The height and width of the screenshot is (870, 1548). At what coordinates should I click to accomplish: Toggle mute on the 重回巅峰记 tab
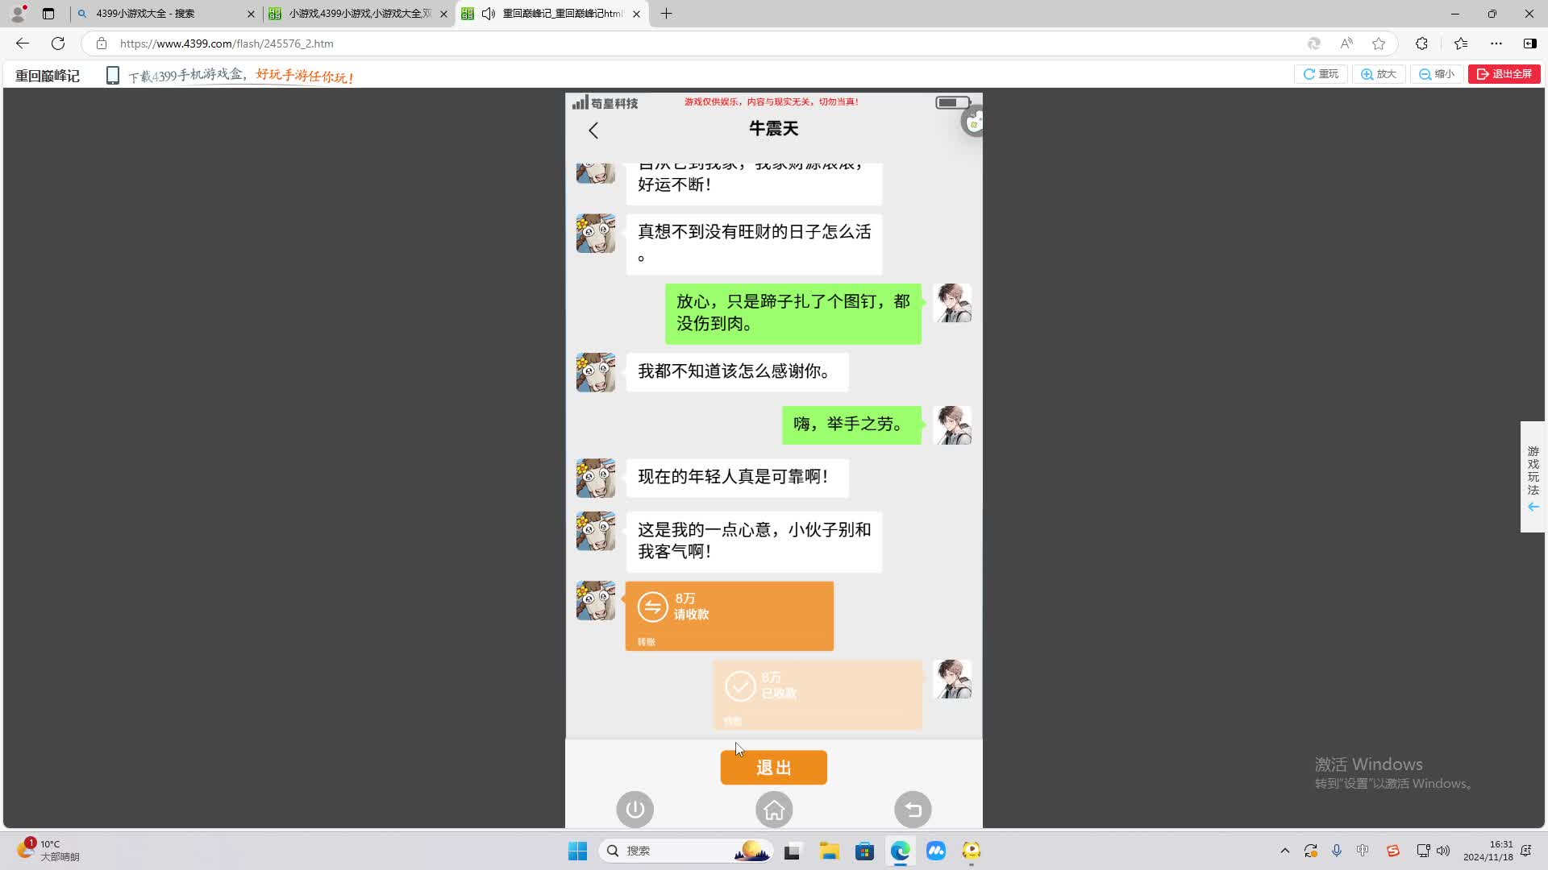(488, 13)
